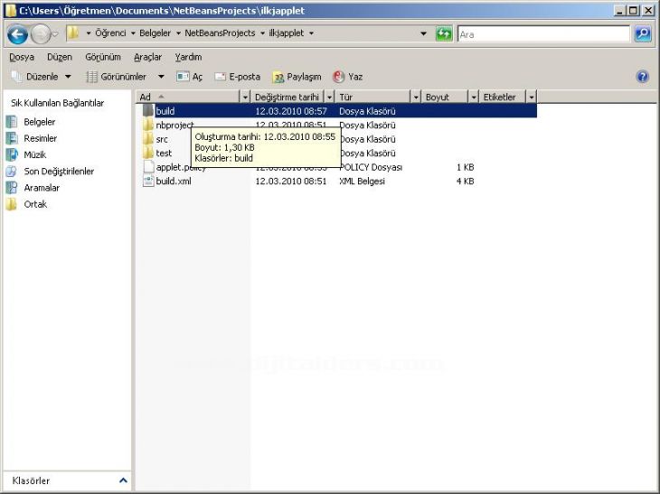Screen dimensions: 660x494
Task: Click the Belgeler breadcrumb
Action: tap(155, 33)
